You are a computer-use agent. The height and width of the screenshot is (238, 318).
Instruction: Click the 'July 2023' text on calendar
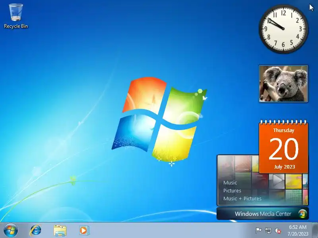[284, 167]
